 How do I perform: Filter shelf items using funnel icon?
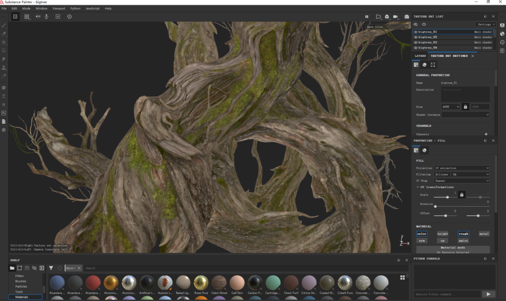click(x=51, y=268)
